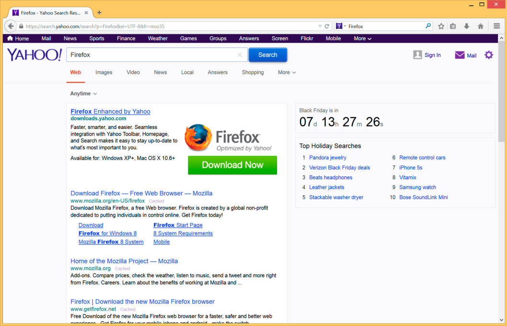The image size is (507, 326).
Task: Clear the Yahoo search box with the X
Action: point(240,55)
